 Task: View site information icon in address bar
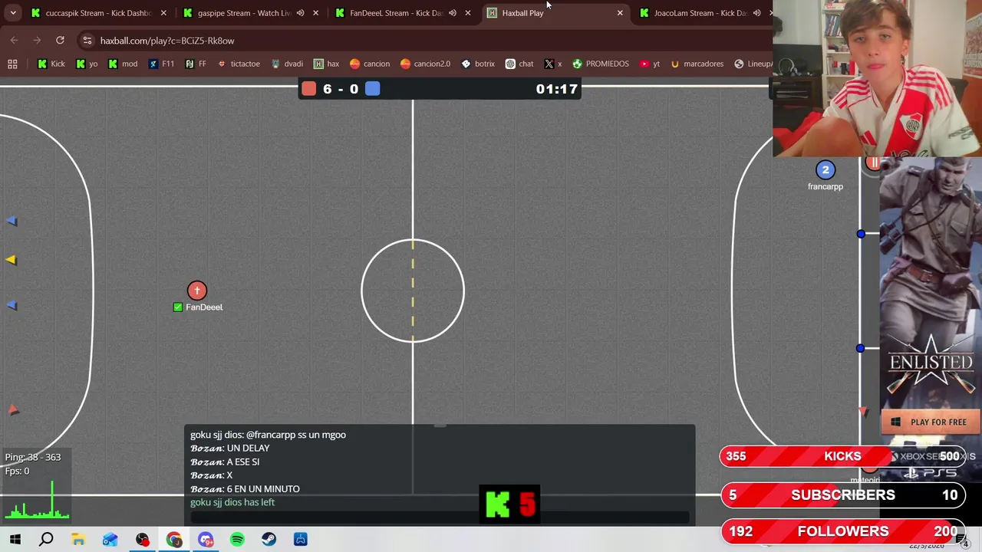click(87, 41)
